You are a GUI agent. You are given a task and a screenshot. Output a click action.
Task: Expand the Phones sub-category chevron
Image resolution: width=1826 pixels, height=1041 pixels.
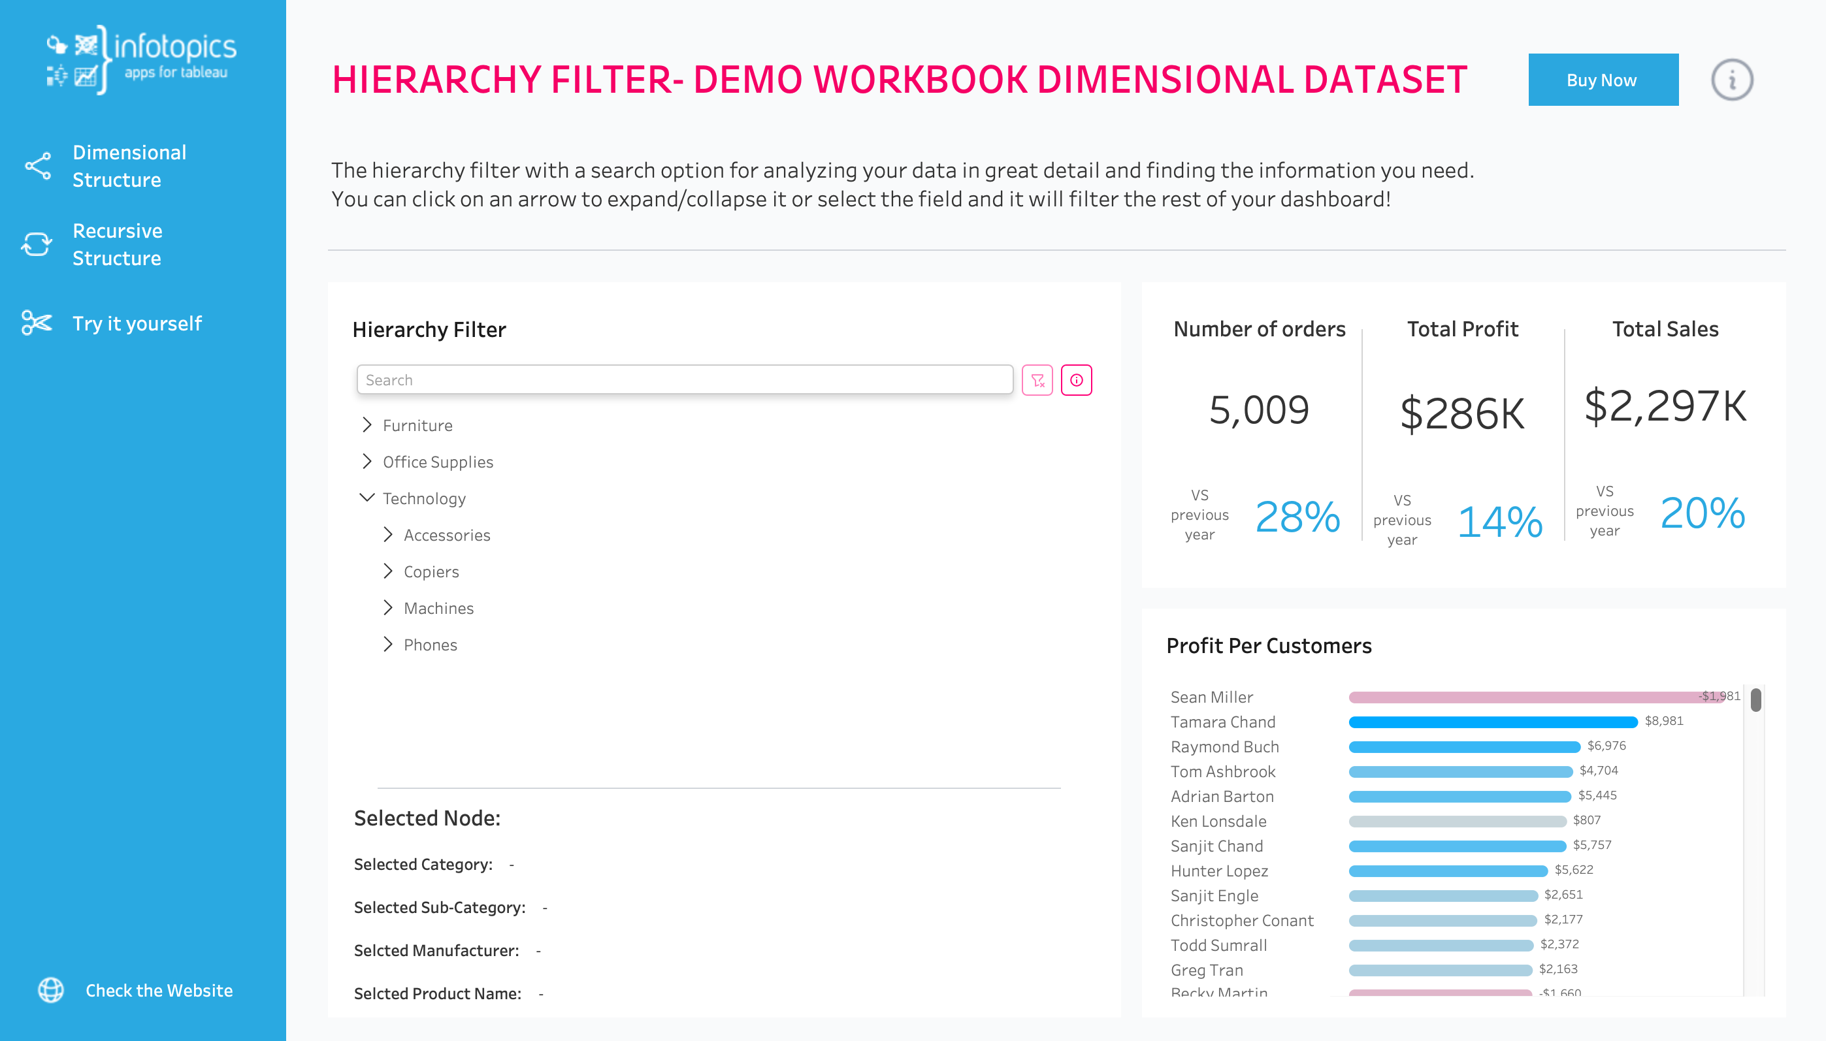(x=387, y=644)
